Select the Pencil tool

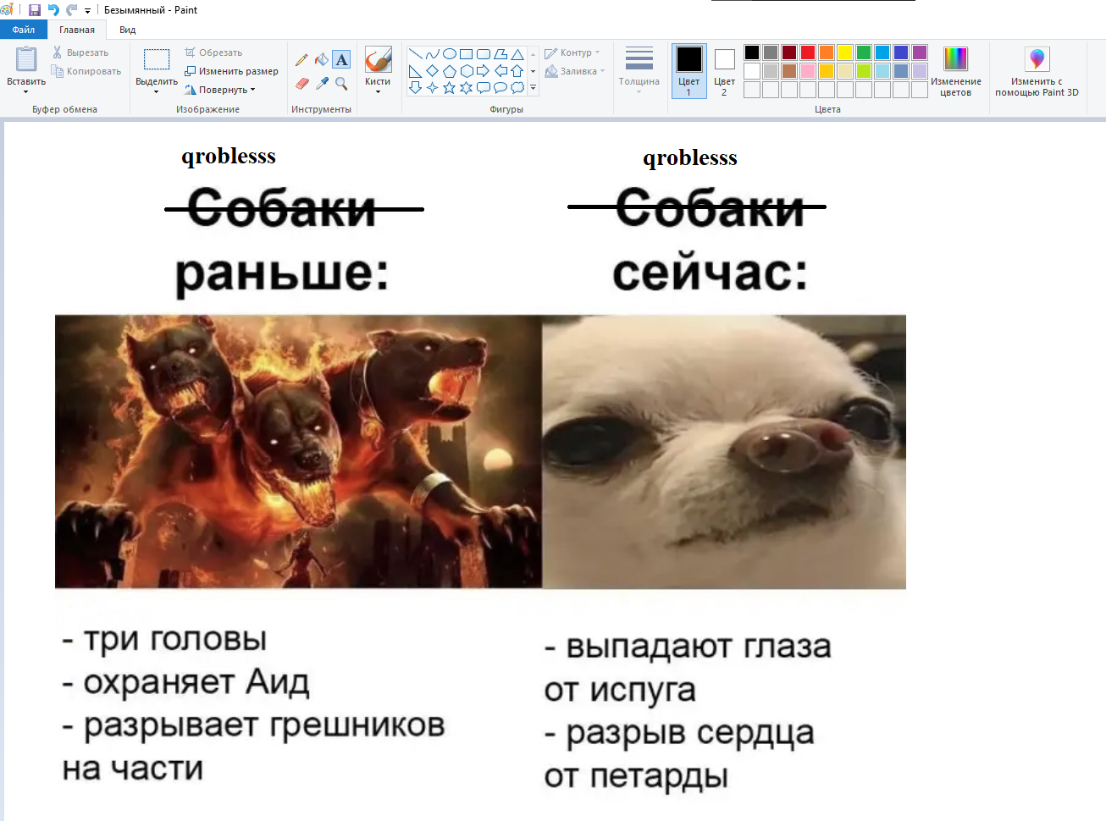[x=301, y=60]
